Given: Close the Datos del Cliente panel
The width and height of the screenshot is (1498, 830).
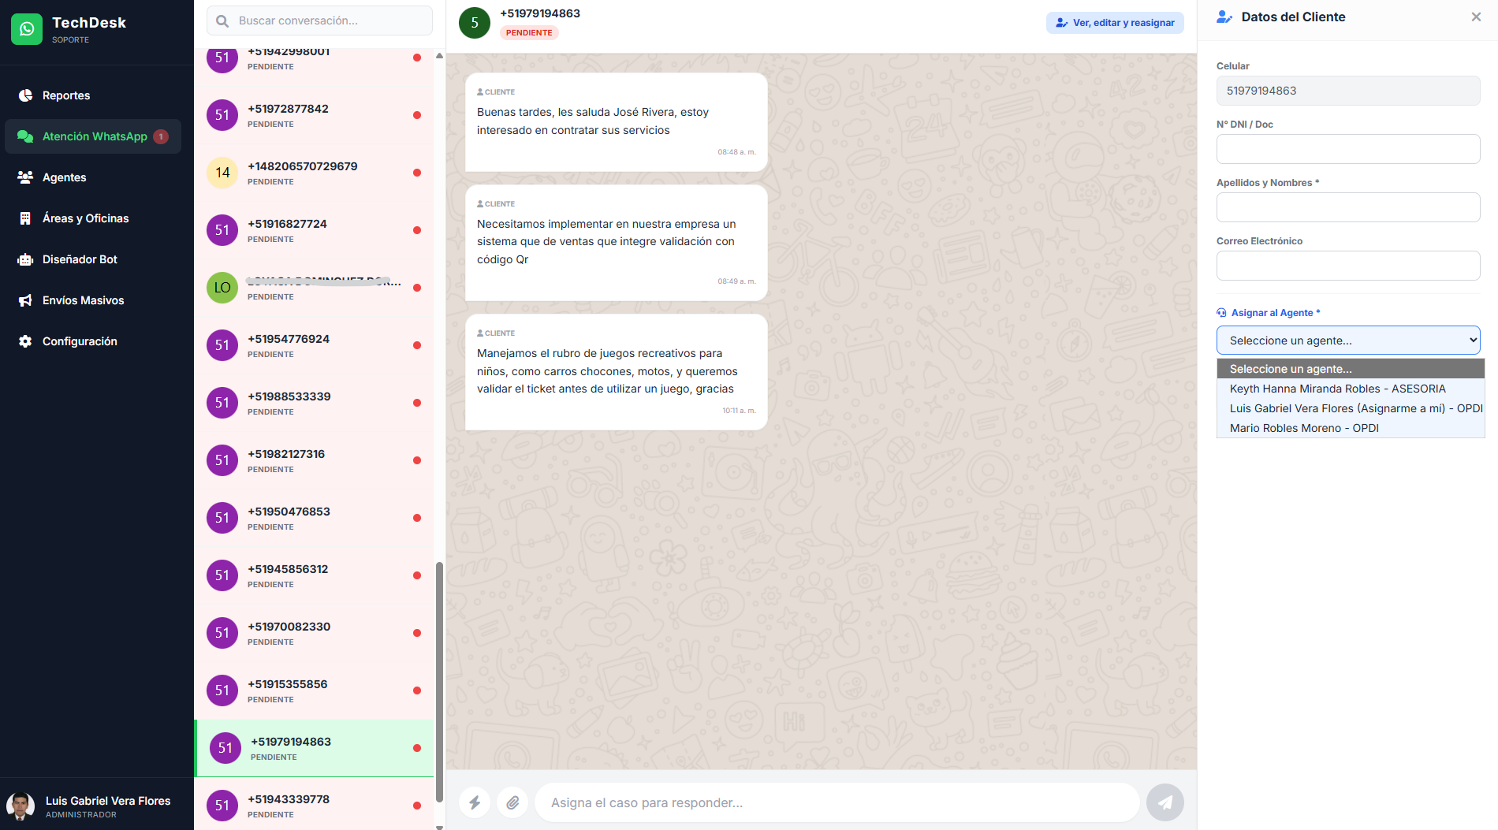Looking at the screenshot, I should tap(1476, 17).
